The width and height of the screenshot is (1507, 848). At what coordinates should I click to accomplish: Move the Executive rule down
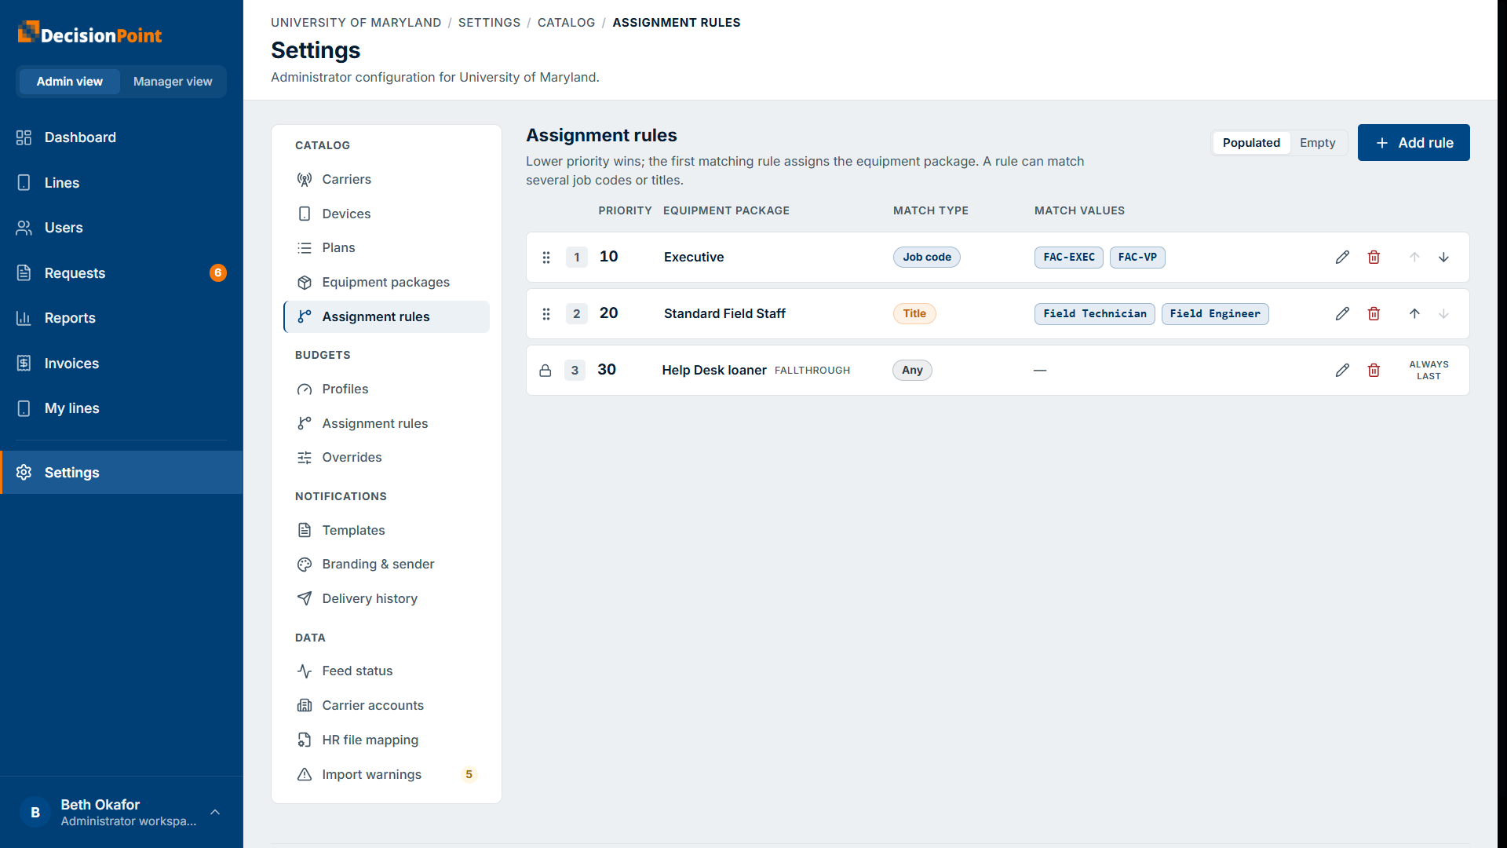pos(1443,258)
